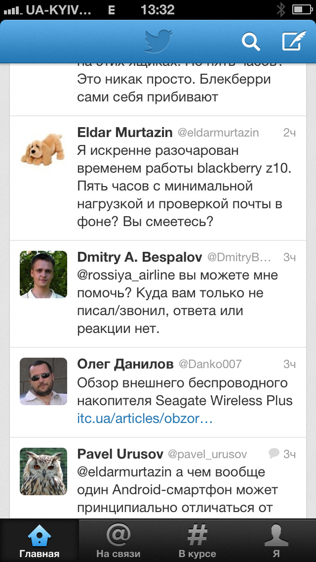
Task: Go to the Я profile tab
Action: 276,540
